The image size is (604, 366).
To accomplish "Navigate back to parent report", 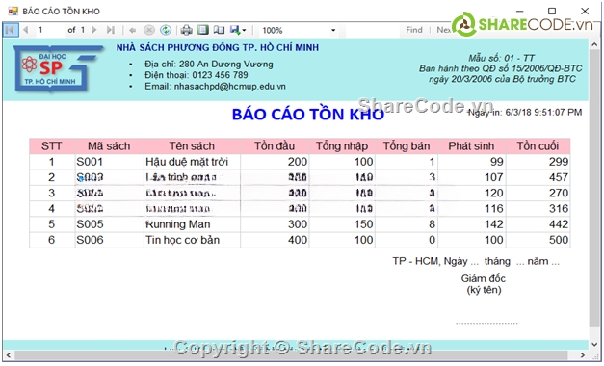I will [x=133, y=30].
